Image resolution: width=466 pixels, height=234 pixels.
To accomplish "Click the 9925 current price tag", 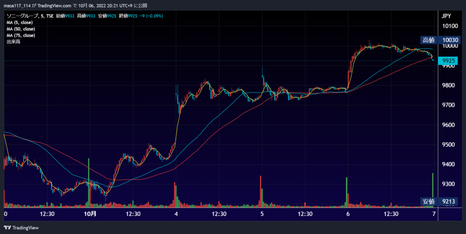I will pyautogui.click(x=448, y=61).
